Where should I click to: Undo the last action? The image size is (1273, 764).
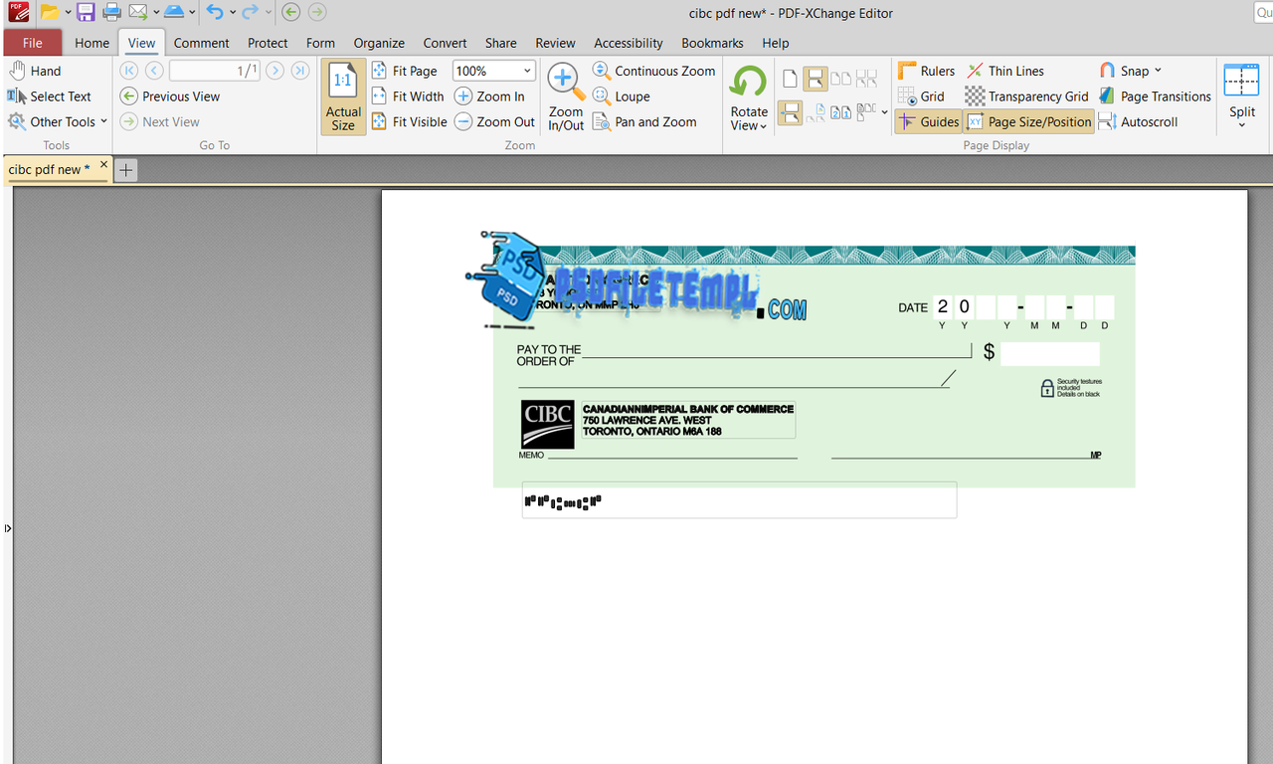(215, 12)
